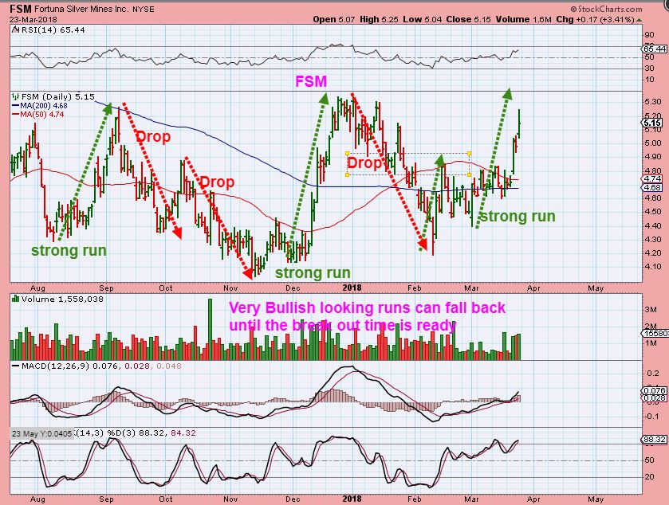Click the strong run label below December low
Screen dimensions: 669x505
point(313,272)
